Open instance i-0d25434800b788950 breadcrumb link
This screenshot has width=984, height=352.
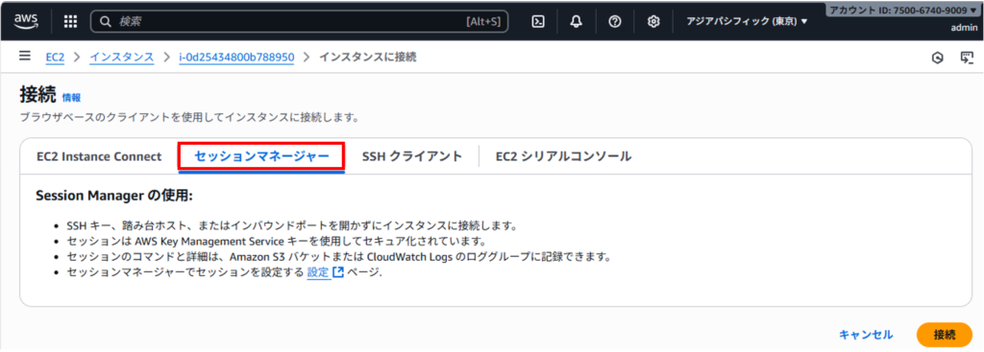(x=236, y=57)
